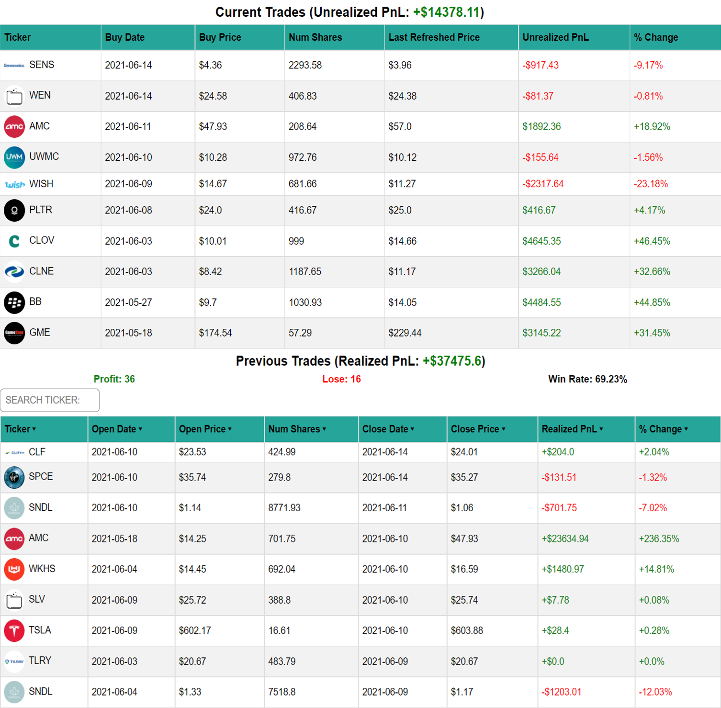
Task: Select the 2021-05-18 buy date for GME
Action: click(x=128, y=333)
